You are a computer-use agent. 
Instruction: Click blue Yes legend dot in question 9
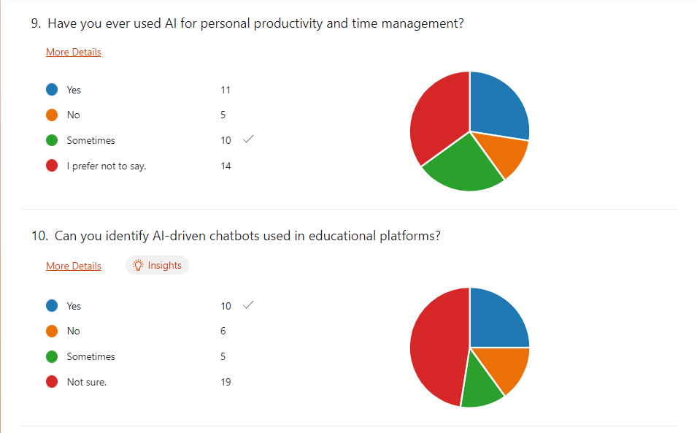click(52, 90)
